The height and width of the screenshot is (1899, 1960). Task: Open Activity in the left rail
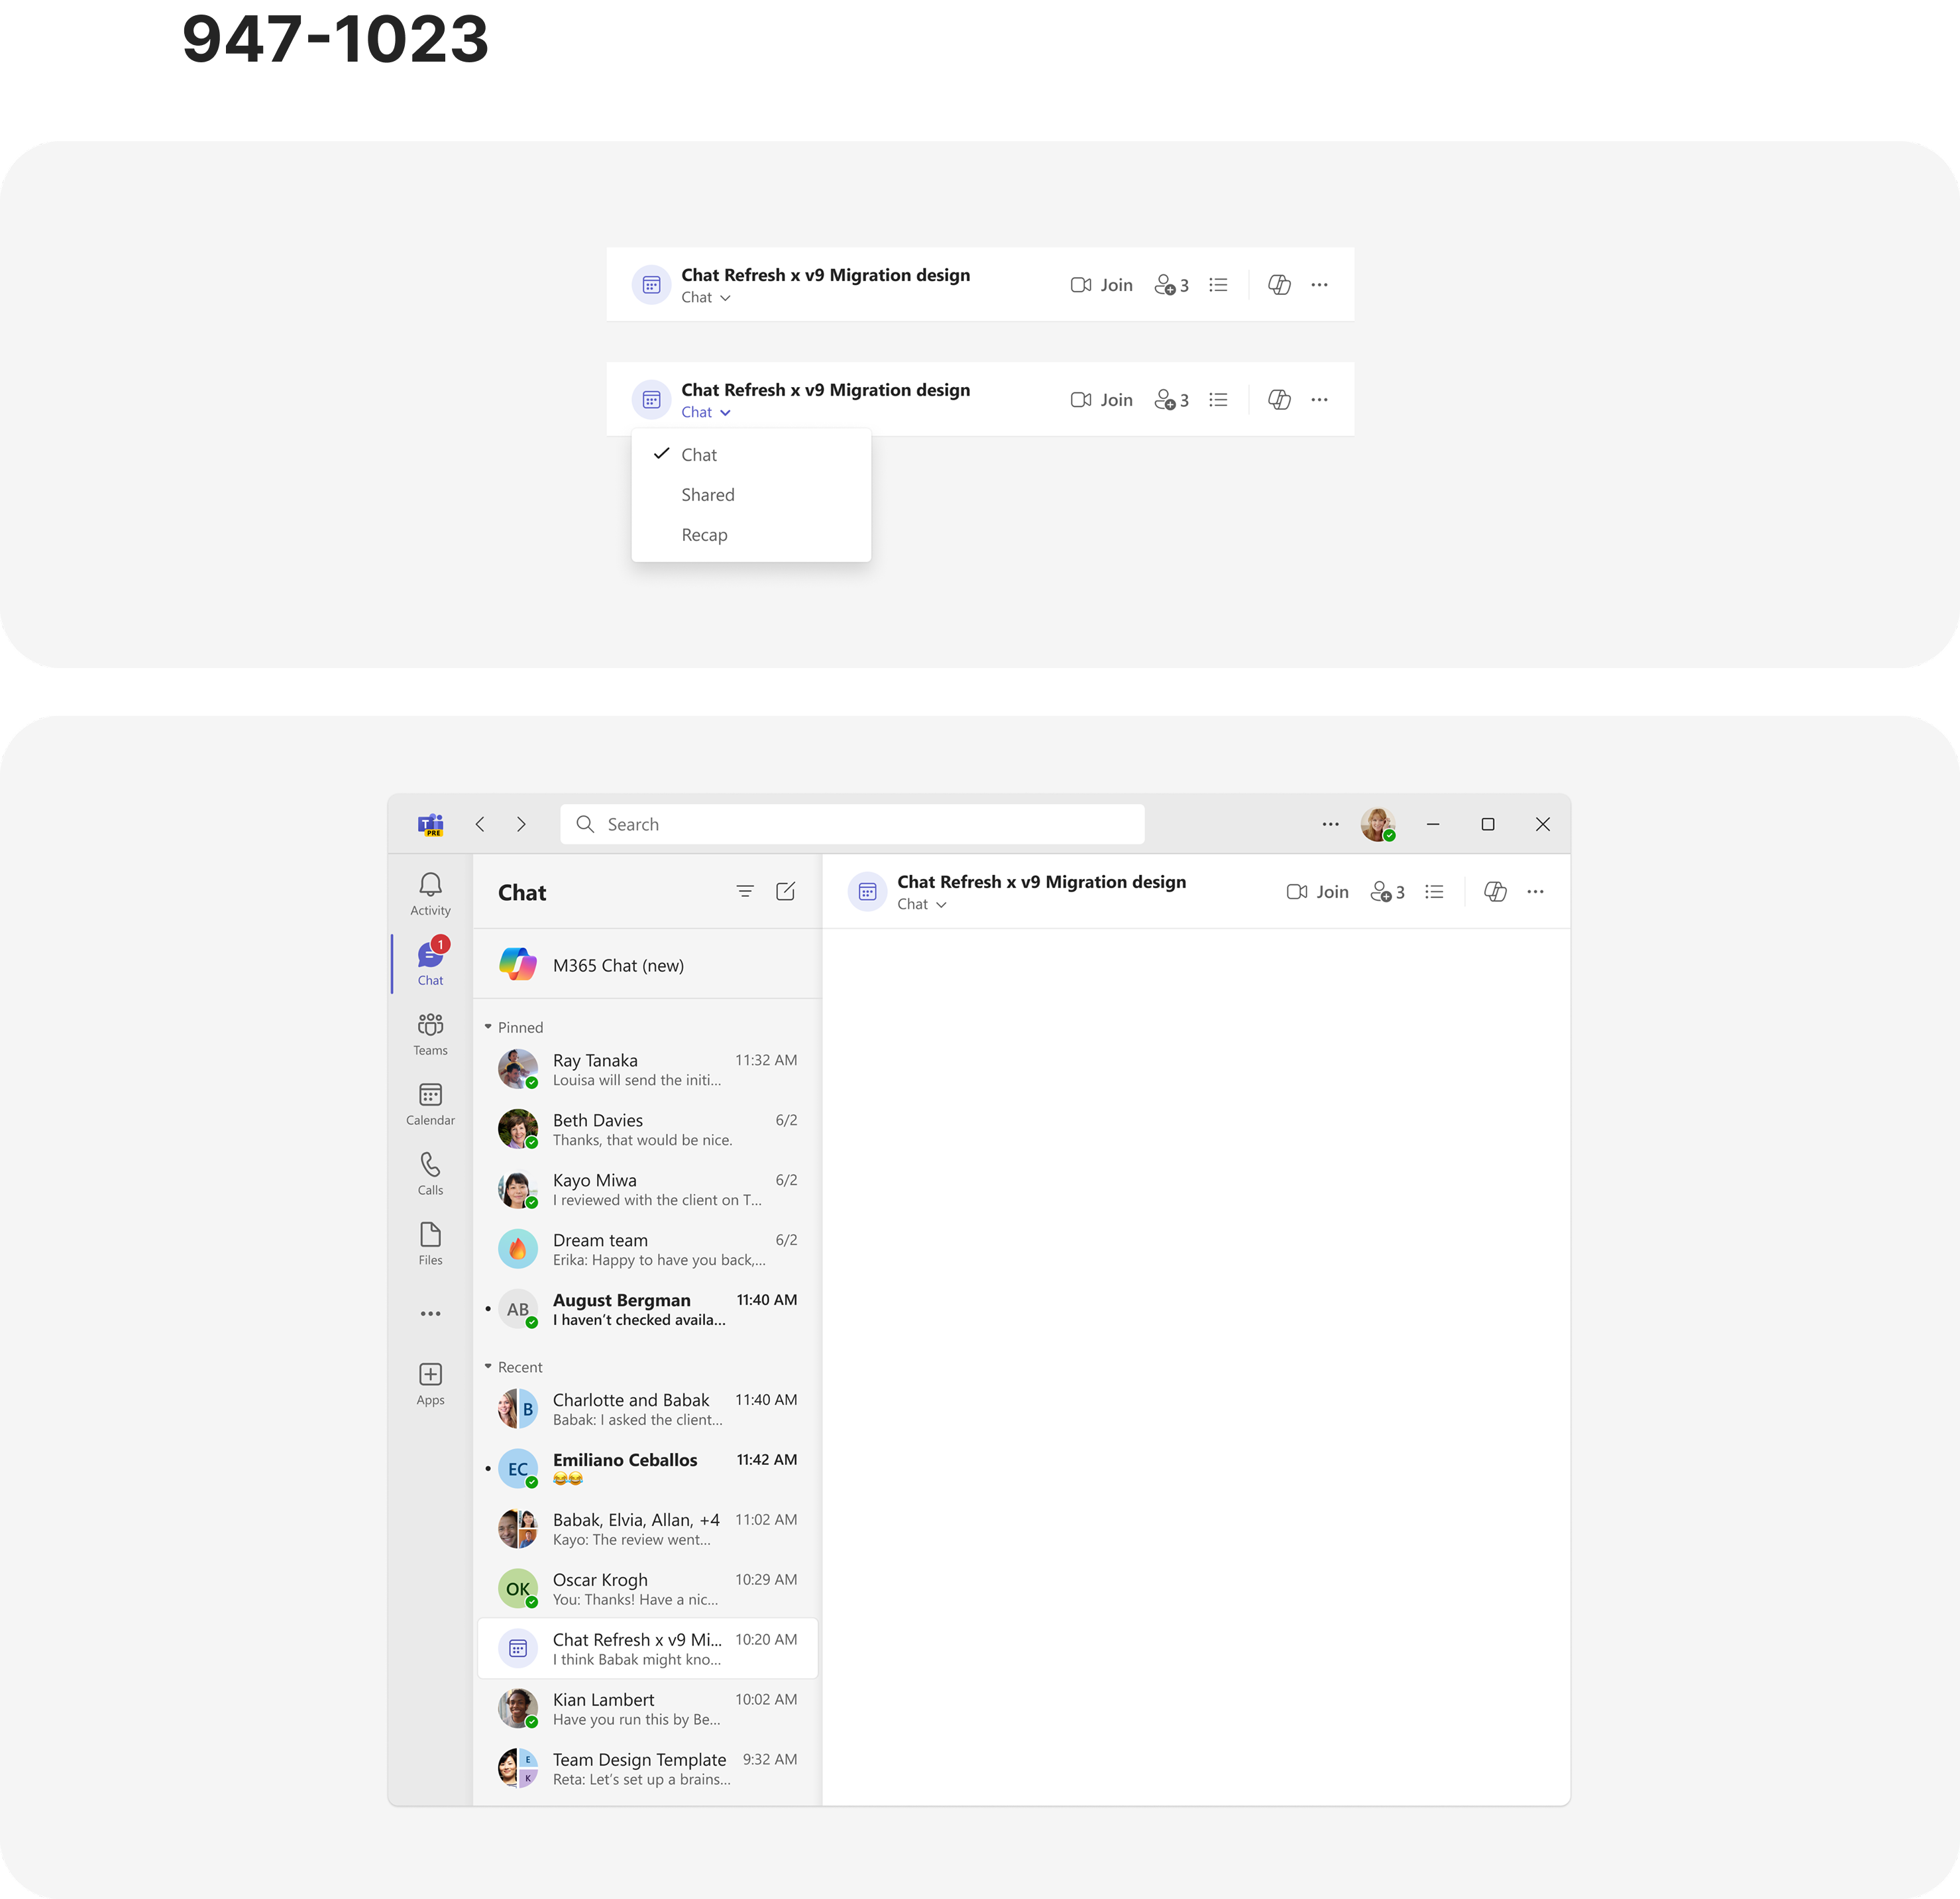(x=430, y=893)
